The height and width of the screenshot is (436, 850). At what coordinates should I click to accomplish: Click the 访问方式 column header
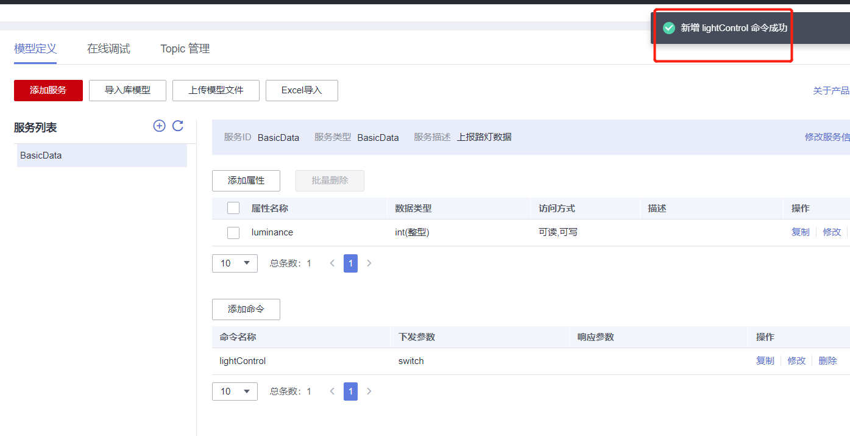point(557,209)
